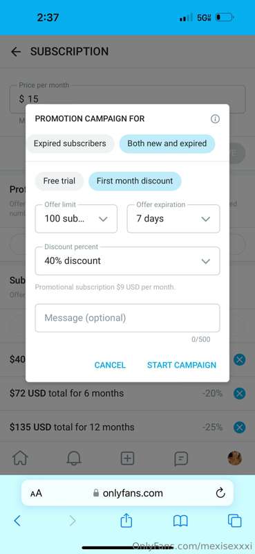Choose the Free trial option
The image size is (255, 554).
point(59,181)
